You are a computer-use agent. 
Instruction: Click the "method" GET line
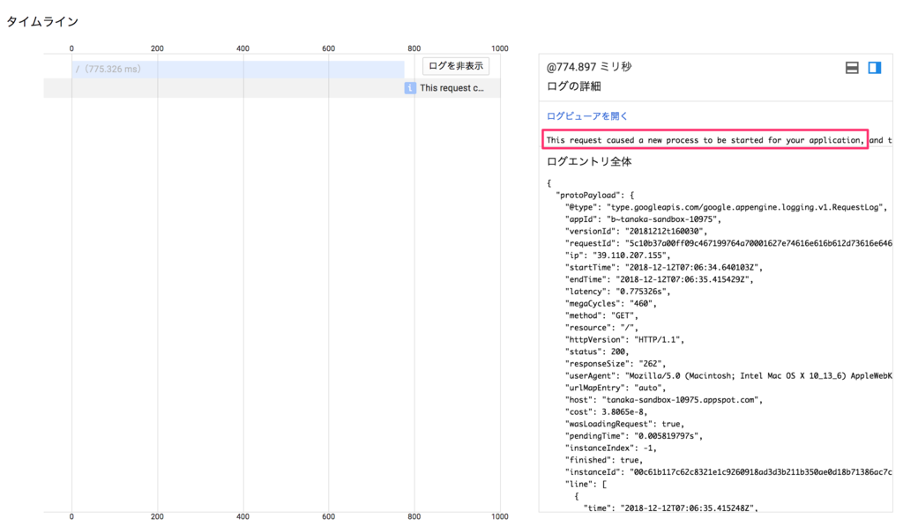tap(601, 316)
